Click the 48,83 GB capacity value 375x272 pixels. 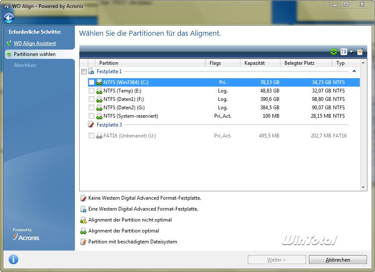[270, 91]
